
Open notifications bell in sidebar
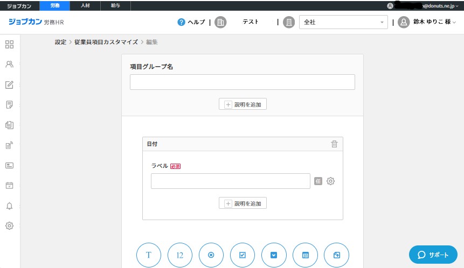tap(9, 206)
